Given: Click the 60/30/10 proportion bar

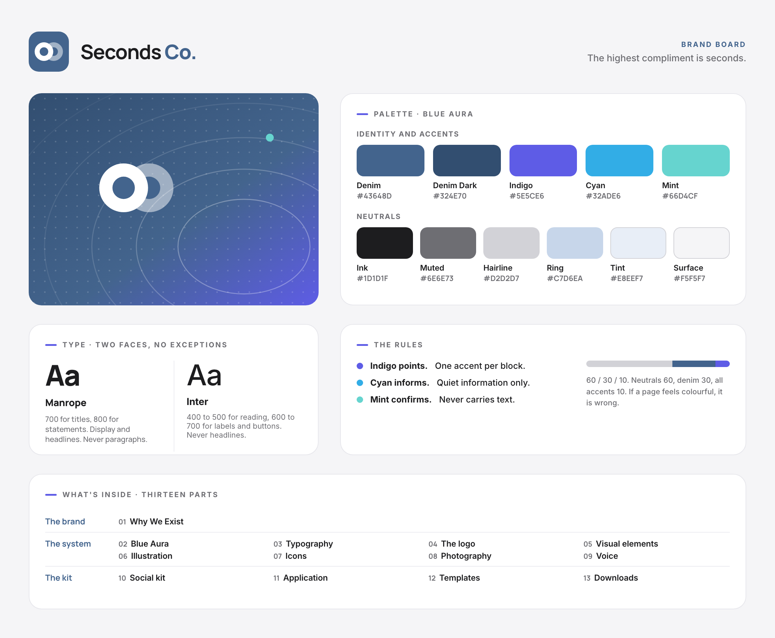Looking at the screenshot, I should (x=658, y=364).
